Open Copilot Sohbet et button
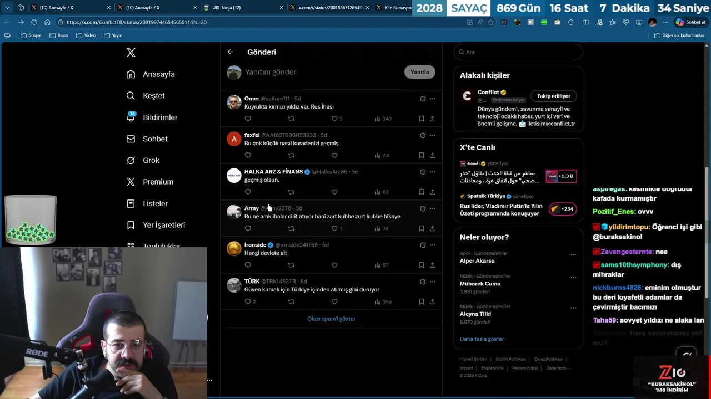The image size is (711, 399). [x=690, y=22]
